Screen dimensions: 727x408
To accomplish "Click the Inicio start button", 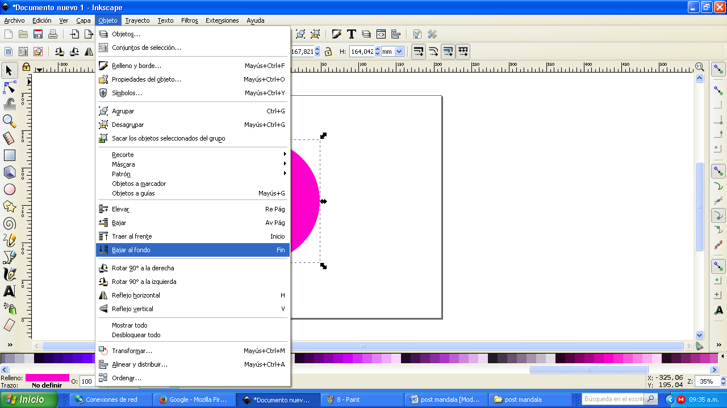I will [x=28, y=399].
